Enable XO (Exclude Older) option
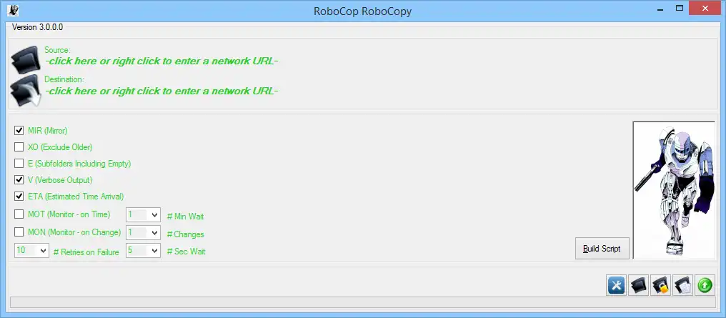This screenshot has width=726, height=318. [19, 147]
